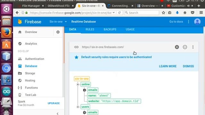Click LEARN MORE about security rules

(168, 66)
